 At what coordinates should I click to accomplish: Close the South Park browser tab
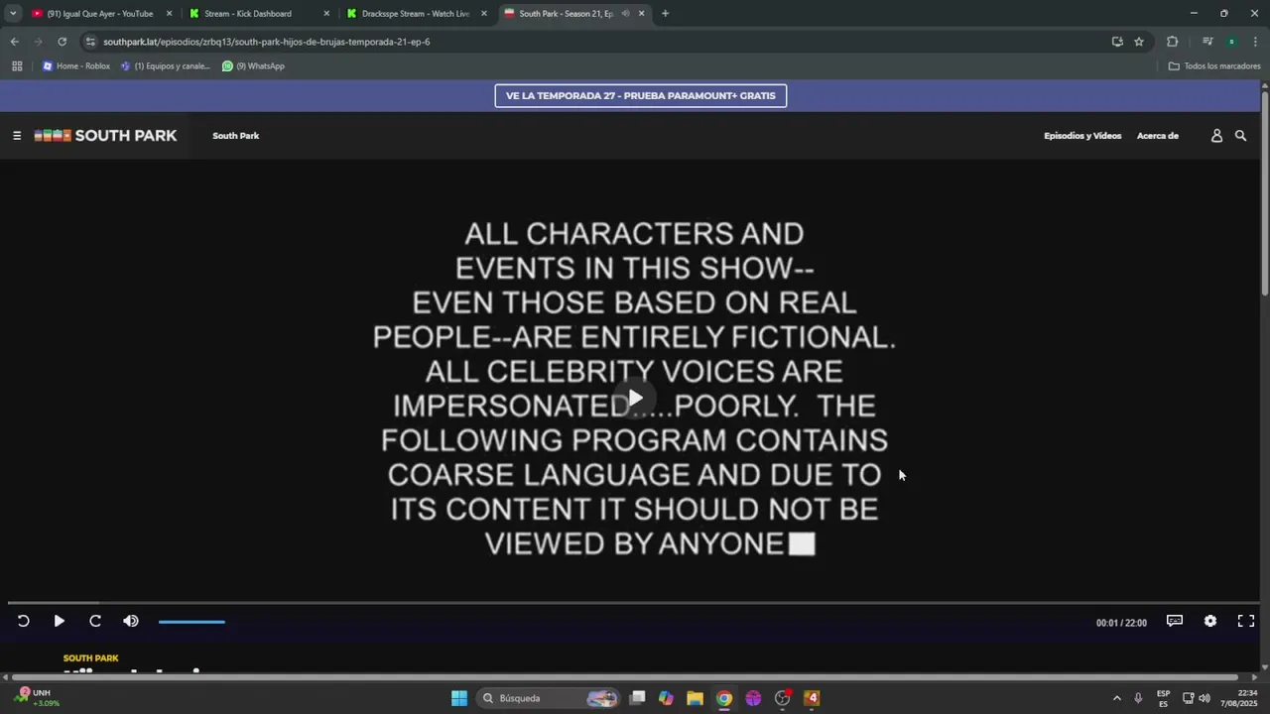point(641,14)
